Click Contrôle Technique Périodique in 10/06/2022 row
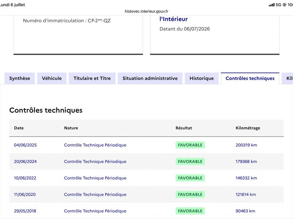 click(95, 178)
